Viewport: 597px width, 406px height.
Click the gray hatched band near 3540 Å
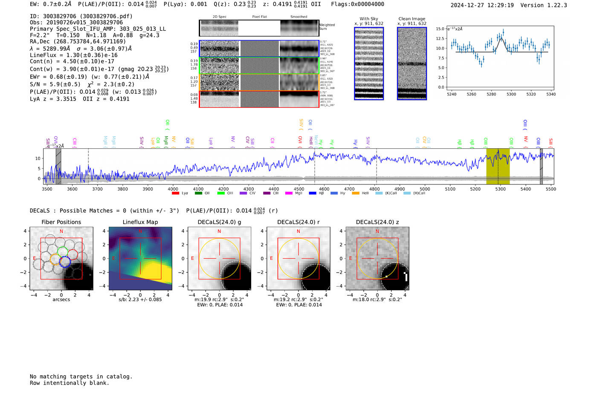(x=58, y=166)
